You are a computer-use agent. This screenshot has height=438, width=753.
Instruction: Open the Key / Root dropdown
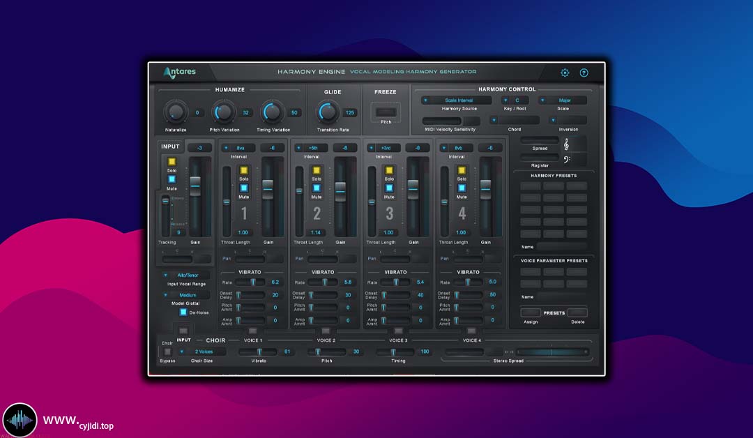pyautogui.click(x=515, y=100)
